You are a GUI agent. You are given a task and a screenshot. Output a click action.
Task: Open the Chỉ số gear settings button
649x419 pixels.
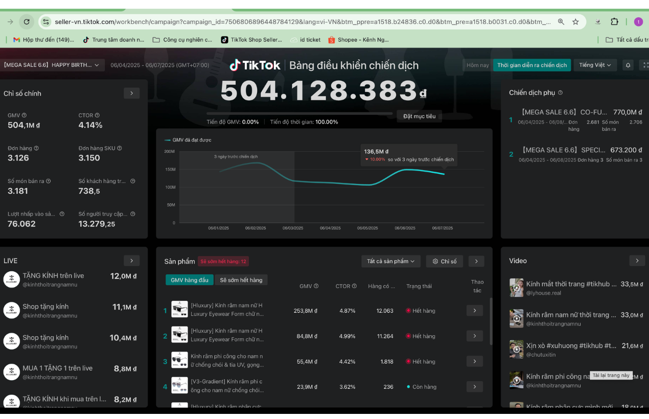click(x=445, y=261)
